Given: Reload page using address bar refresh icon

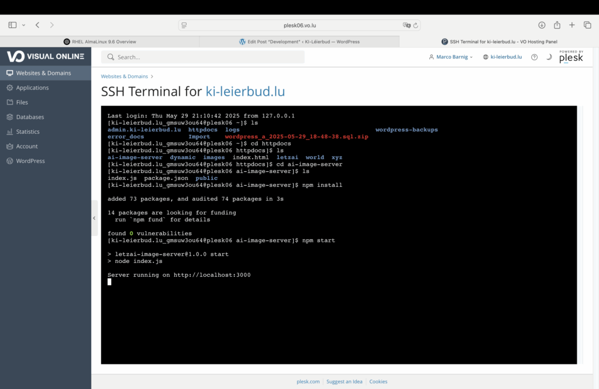Looking at the screenshot, I should pyautogui.click(x=416, y=26).
